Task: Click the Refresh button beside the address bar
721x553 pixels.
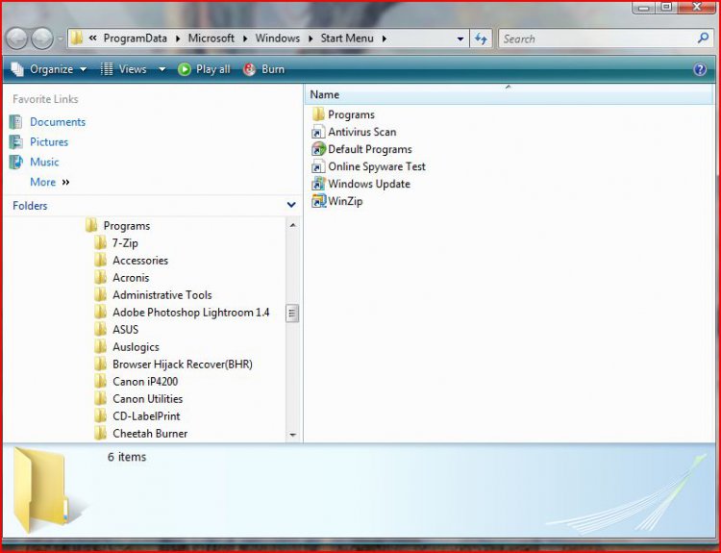Action: point(481,38)
